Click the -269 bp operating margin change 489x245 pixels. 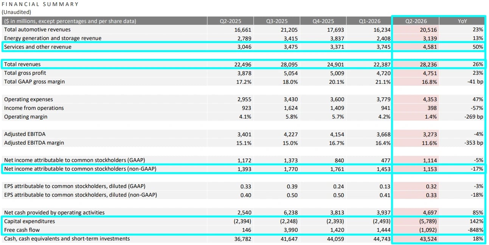click(473, 117)
